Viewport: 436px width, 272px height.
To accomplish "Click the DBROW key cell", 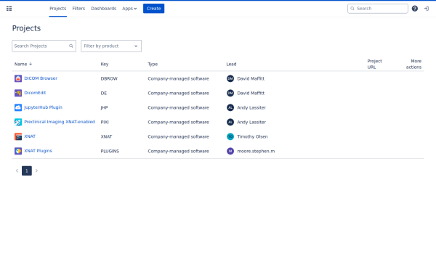I will click(109, 78).
